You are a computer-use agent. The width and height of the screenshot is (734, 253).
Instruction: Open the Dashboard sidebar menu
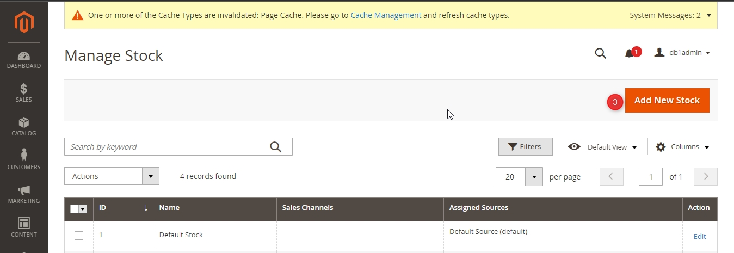click(x=24, y=60)
